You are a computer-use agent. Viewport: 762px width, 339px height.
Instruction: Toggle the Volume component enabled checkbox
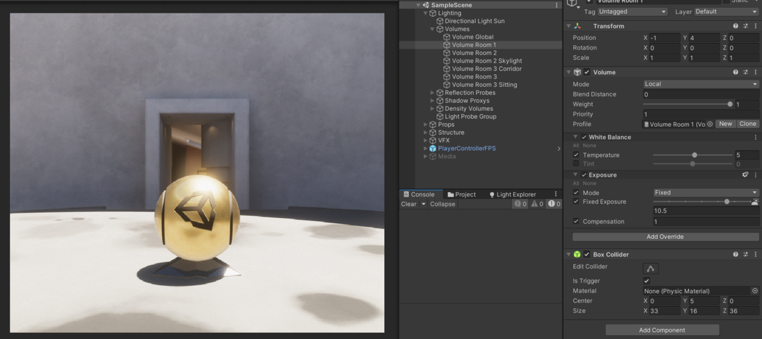(x=587, y=72)
